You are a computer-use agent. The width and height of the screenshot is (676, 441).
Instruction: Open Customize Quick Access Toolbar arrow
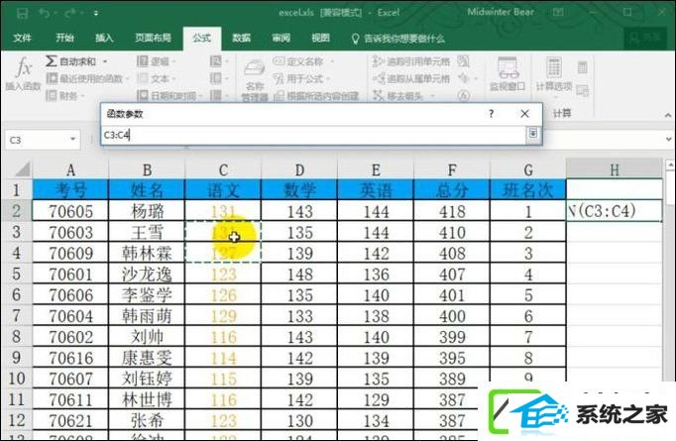click(x=96, y=13)
